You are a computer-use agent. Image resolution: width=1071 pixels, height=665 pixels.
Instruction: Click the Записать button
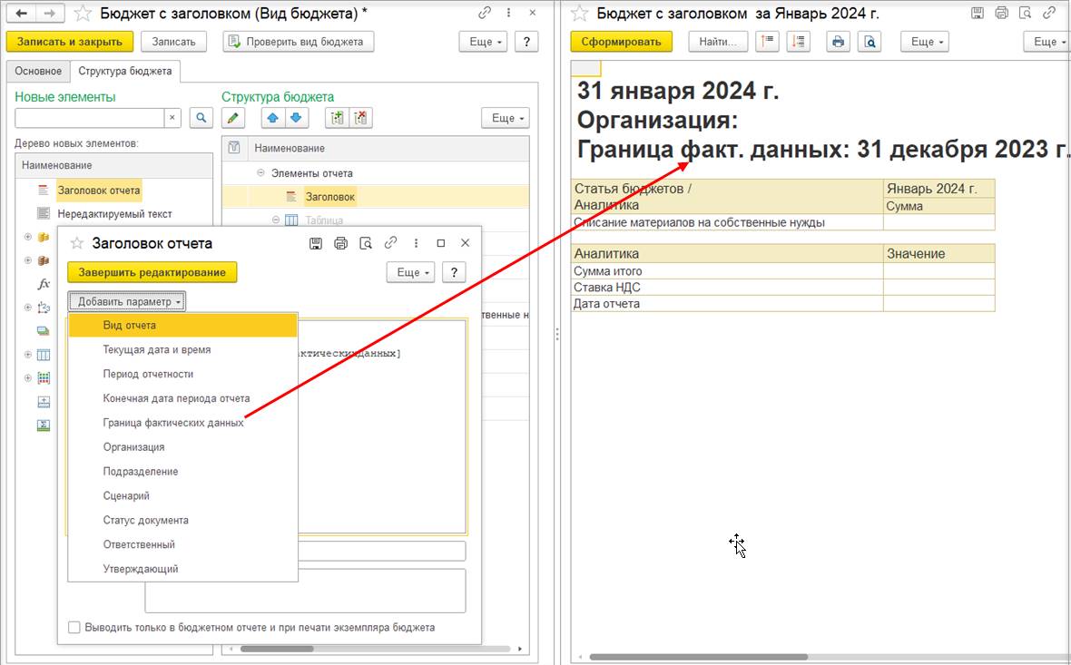(173, 42)
